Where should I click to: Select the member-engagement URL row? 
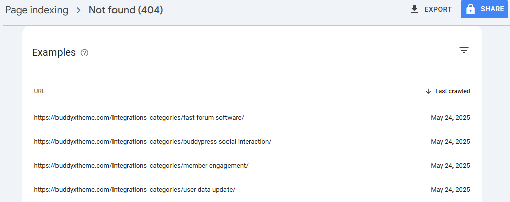tap(141, 166)
